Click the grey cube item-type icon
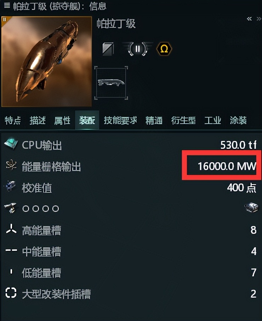Viewport: 262px width, 321px height. pos(108,49)
